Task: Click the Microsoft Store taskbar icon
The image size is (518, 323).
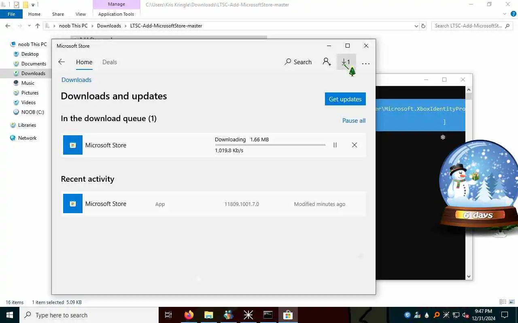Action: click(x=288, y=315)
